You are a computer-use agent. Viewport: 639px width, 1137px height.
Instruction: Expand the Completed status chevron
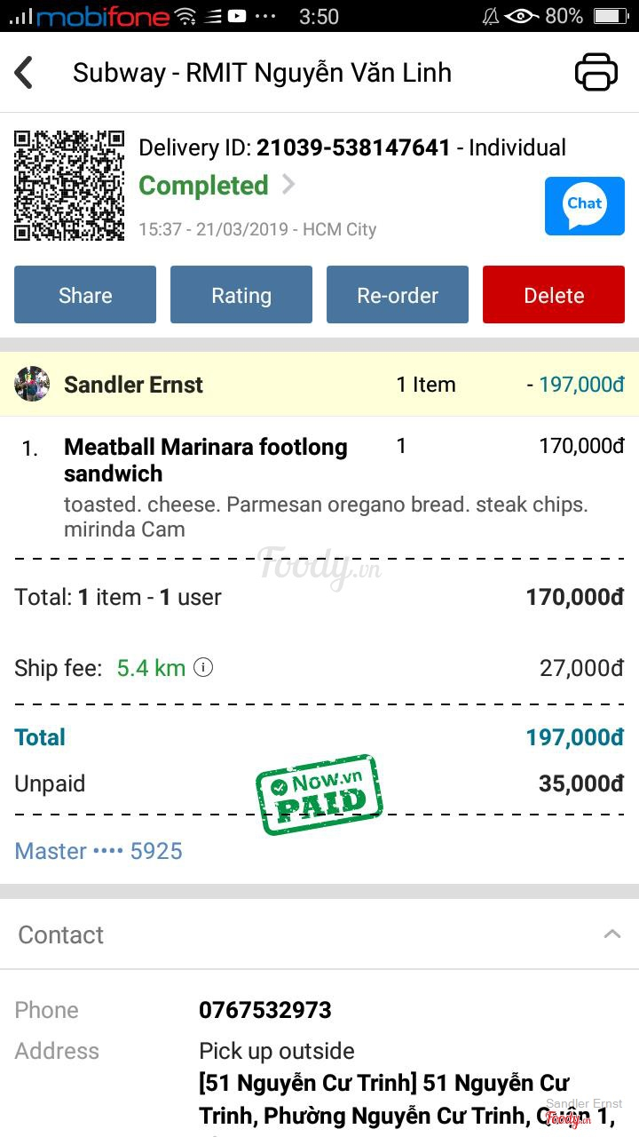pyautogui.click(x=288, y=185)
